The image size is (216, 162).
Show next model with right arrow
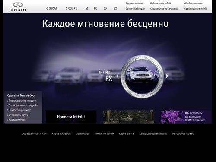(x=167, y=76)
